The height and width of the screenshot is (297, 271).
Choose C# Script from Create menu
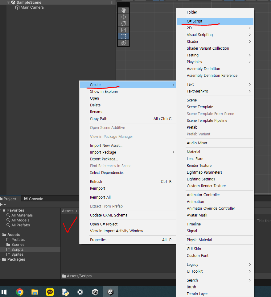[195, 21]
